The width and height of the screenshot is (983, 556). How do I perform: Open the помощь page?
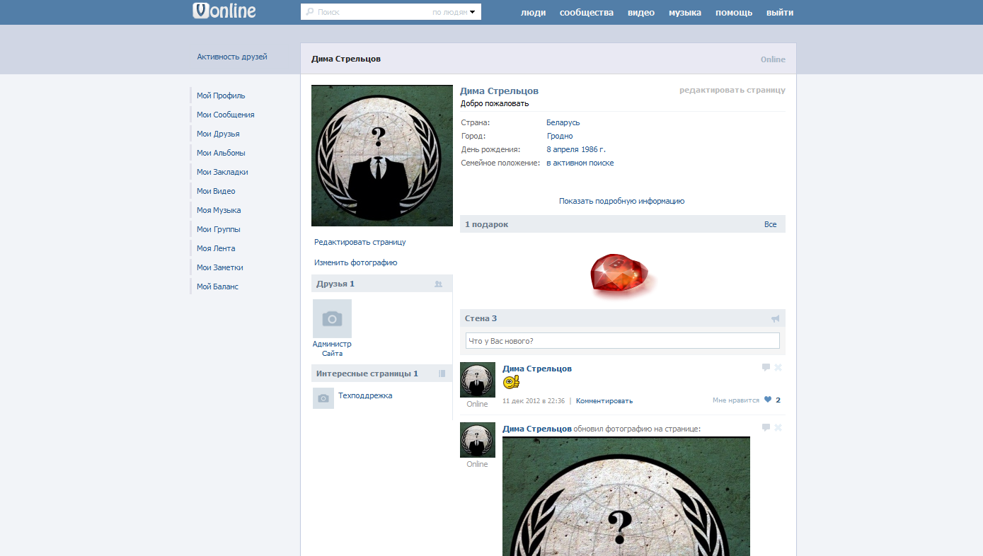click(x=734, y=12)
